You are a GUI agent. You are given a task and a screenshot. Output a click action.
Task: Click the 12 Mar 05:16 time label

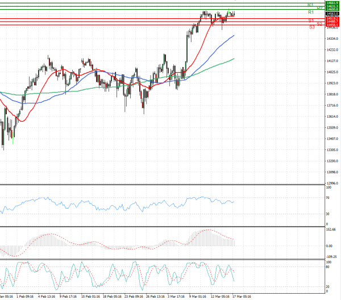coord(220,297)
